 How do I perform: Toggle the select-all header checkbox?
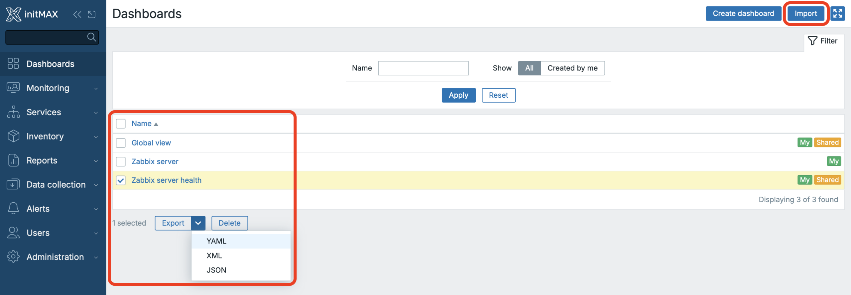[121, 124]
